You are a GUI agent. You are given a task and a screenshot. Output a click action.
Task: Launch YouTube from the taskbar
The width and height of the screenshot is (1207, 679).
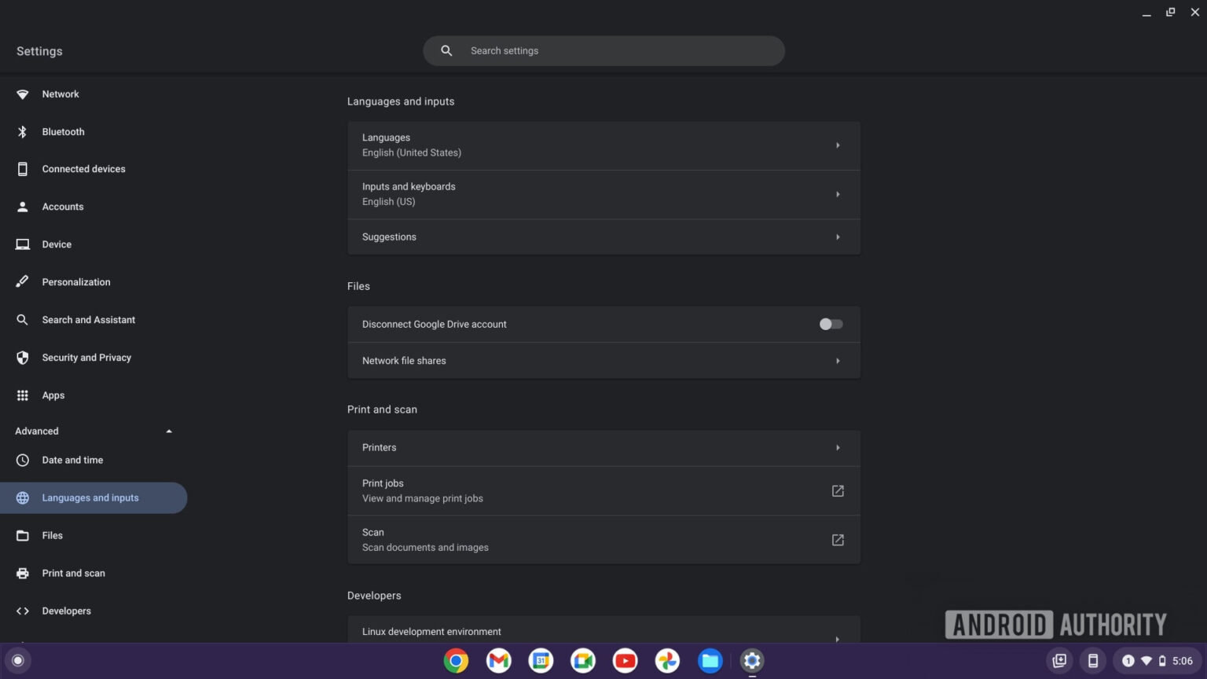(x=625, y=660)
